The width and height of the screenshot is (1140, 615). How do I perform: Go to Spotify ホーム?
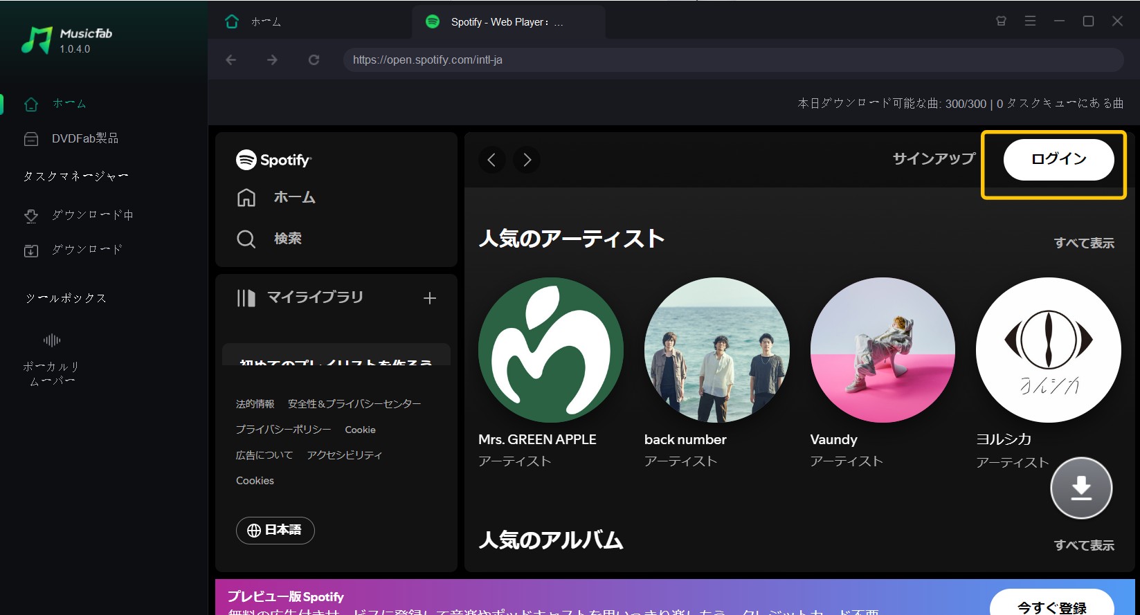[x=275, y=197]
